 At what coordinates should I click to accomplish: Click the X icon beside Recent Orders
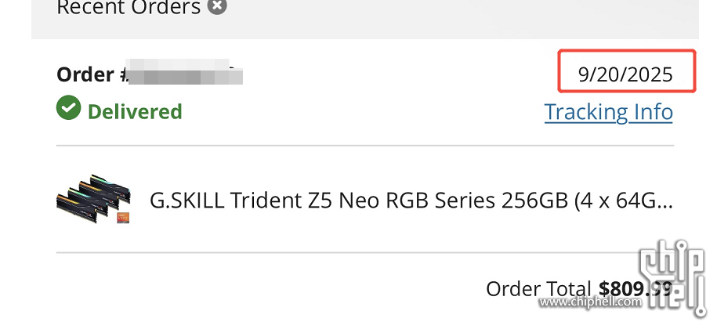[218, 7]
